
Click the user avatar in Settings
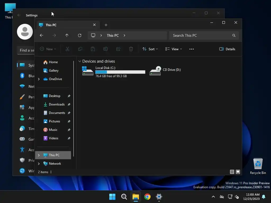[x=25, y=32]
